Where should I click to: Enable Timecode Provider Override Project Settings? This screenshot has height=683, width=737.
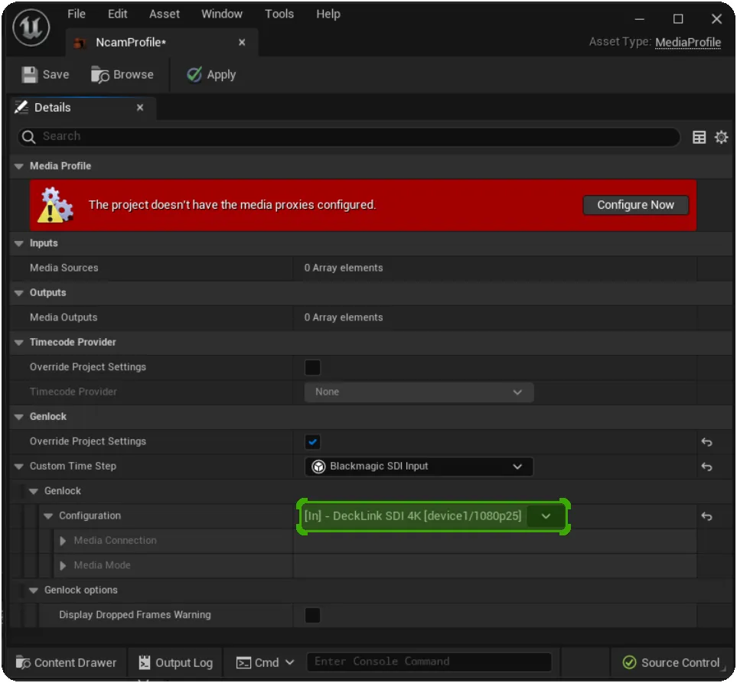click(312, 367)
